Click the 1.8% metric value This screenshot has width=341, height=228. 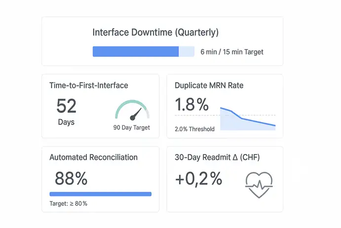[x=192, y=105]
